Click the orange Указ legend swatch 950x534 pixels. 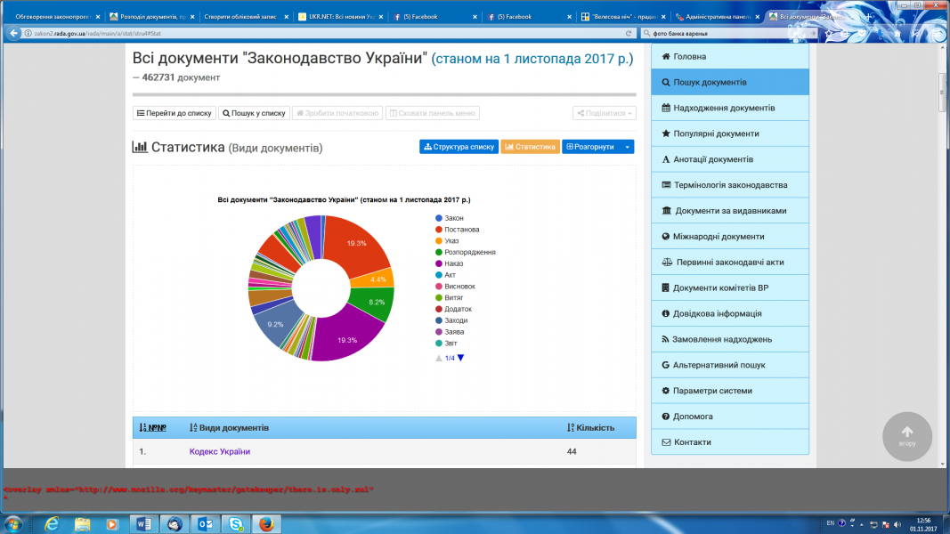(x=439, y=241)
